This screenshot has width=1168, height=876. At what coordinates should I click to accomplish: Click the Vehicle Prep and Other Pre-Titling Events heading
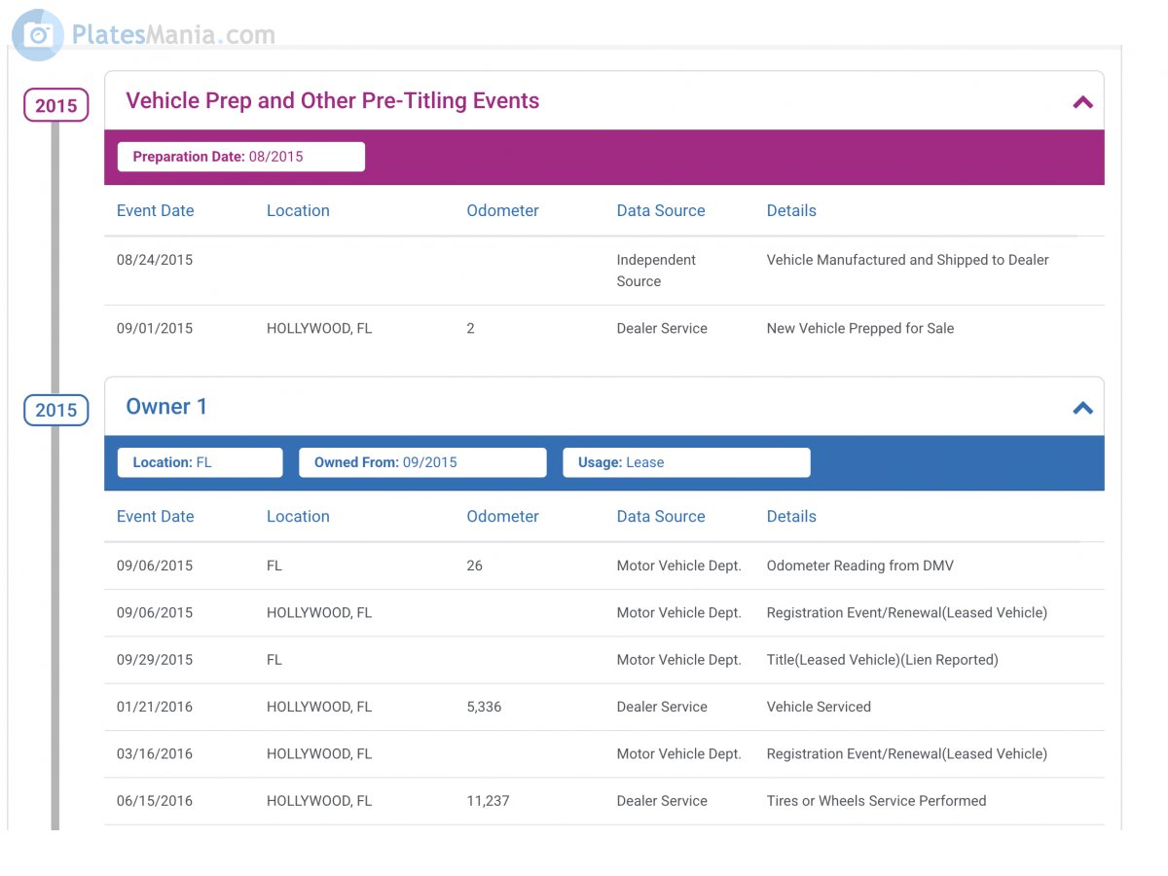332,101
